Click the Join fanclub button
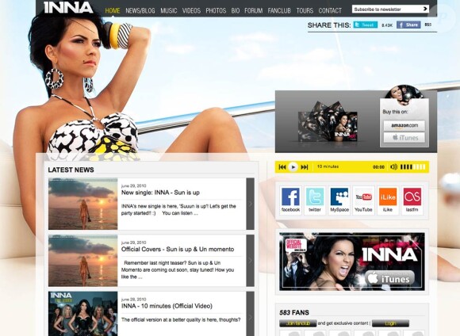Image resolution: width=460 pixels, height=336 pixels. tap(297, 323)
